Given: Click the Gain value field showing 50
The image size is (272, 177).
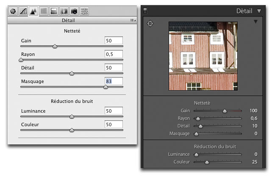Looking at the screenshot, I should (114, 41).
